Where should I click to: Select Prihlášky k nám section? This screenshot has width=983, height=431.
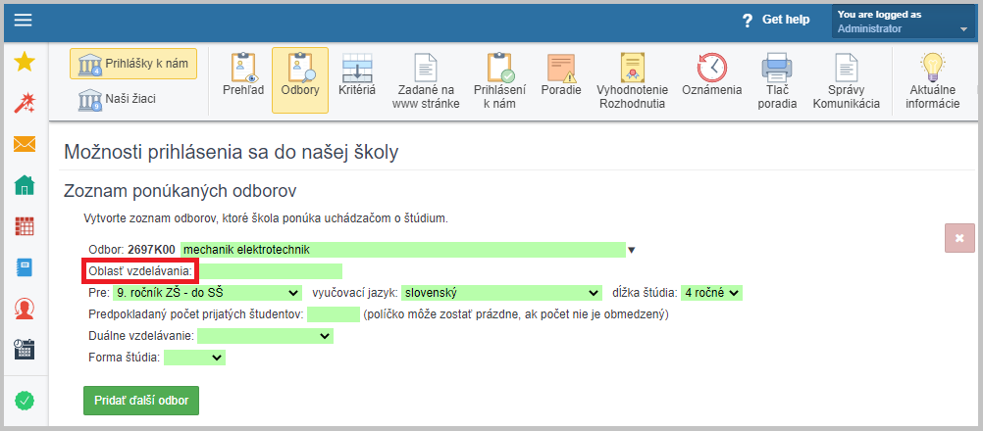click(132, 64)
